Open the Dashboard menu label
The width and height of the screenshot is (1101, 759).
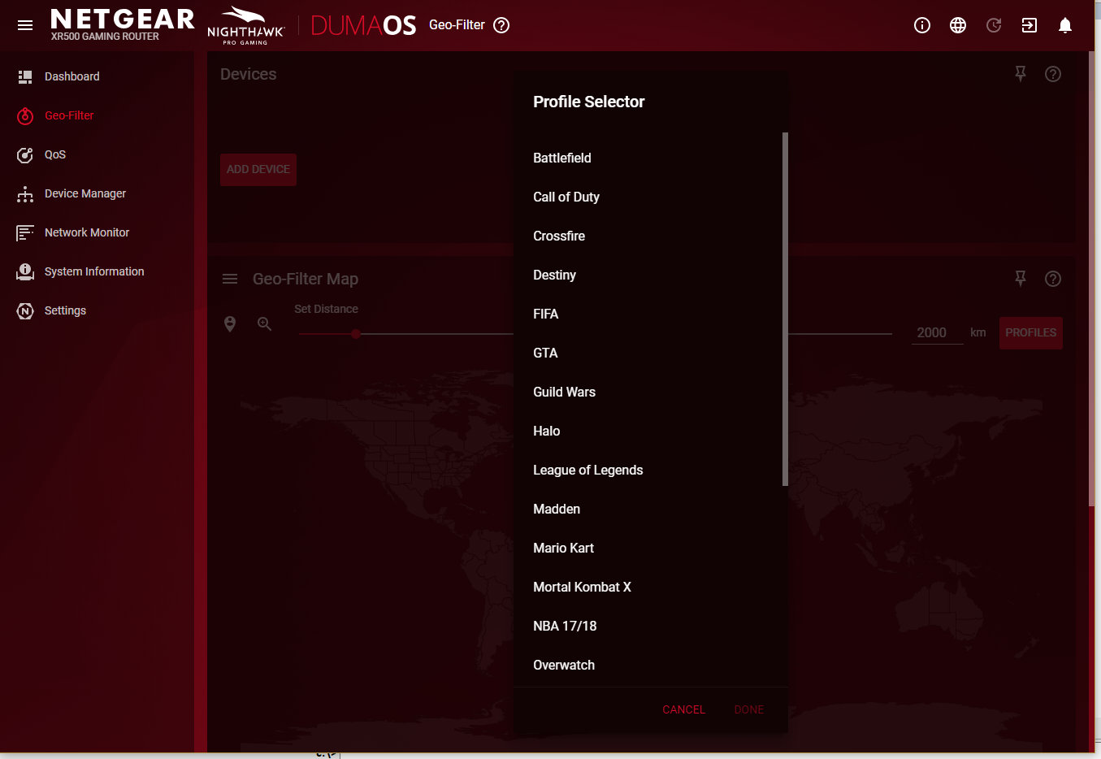(x=72, y=76)
